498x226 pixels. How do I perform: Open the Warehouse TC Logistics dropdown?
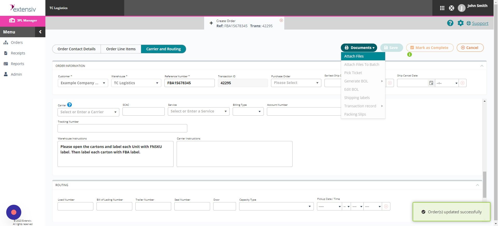136,83
